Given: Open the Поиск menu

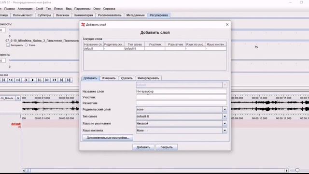Looking at the screenshot, I should tap(58, 9).
